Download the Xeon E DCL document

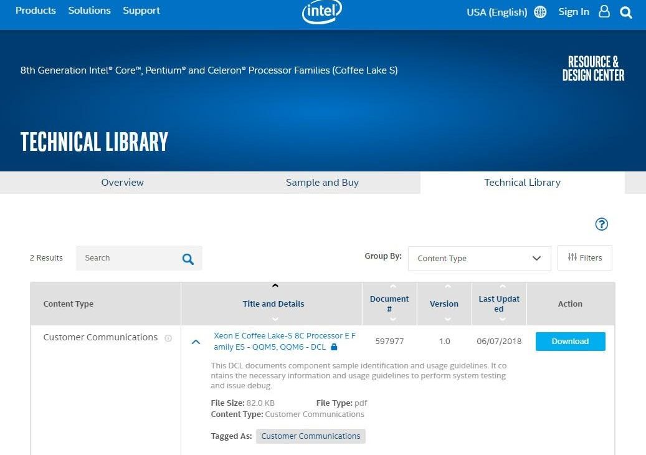pyautogui.click(x=569, y=341)
